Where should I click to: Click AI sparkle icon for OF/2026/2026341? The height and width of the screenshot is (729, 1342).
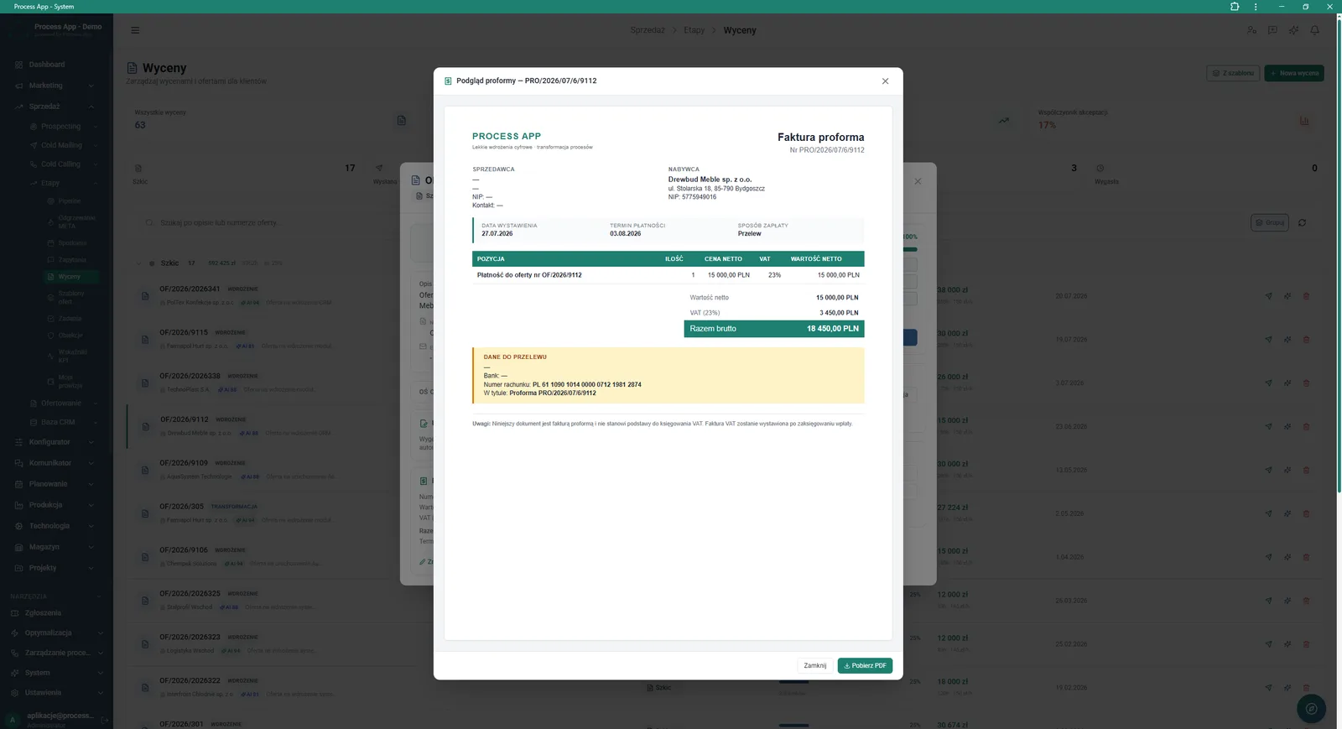[1287, 296]
